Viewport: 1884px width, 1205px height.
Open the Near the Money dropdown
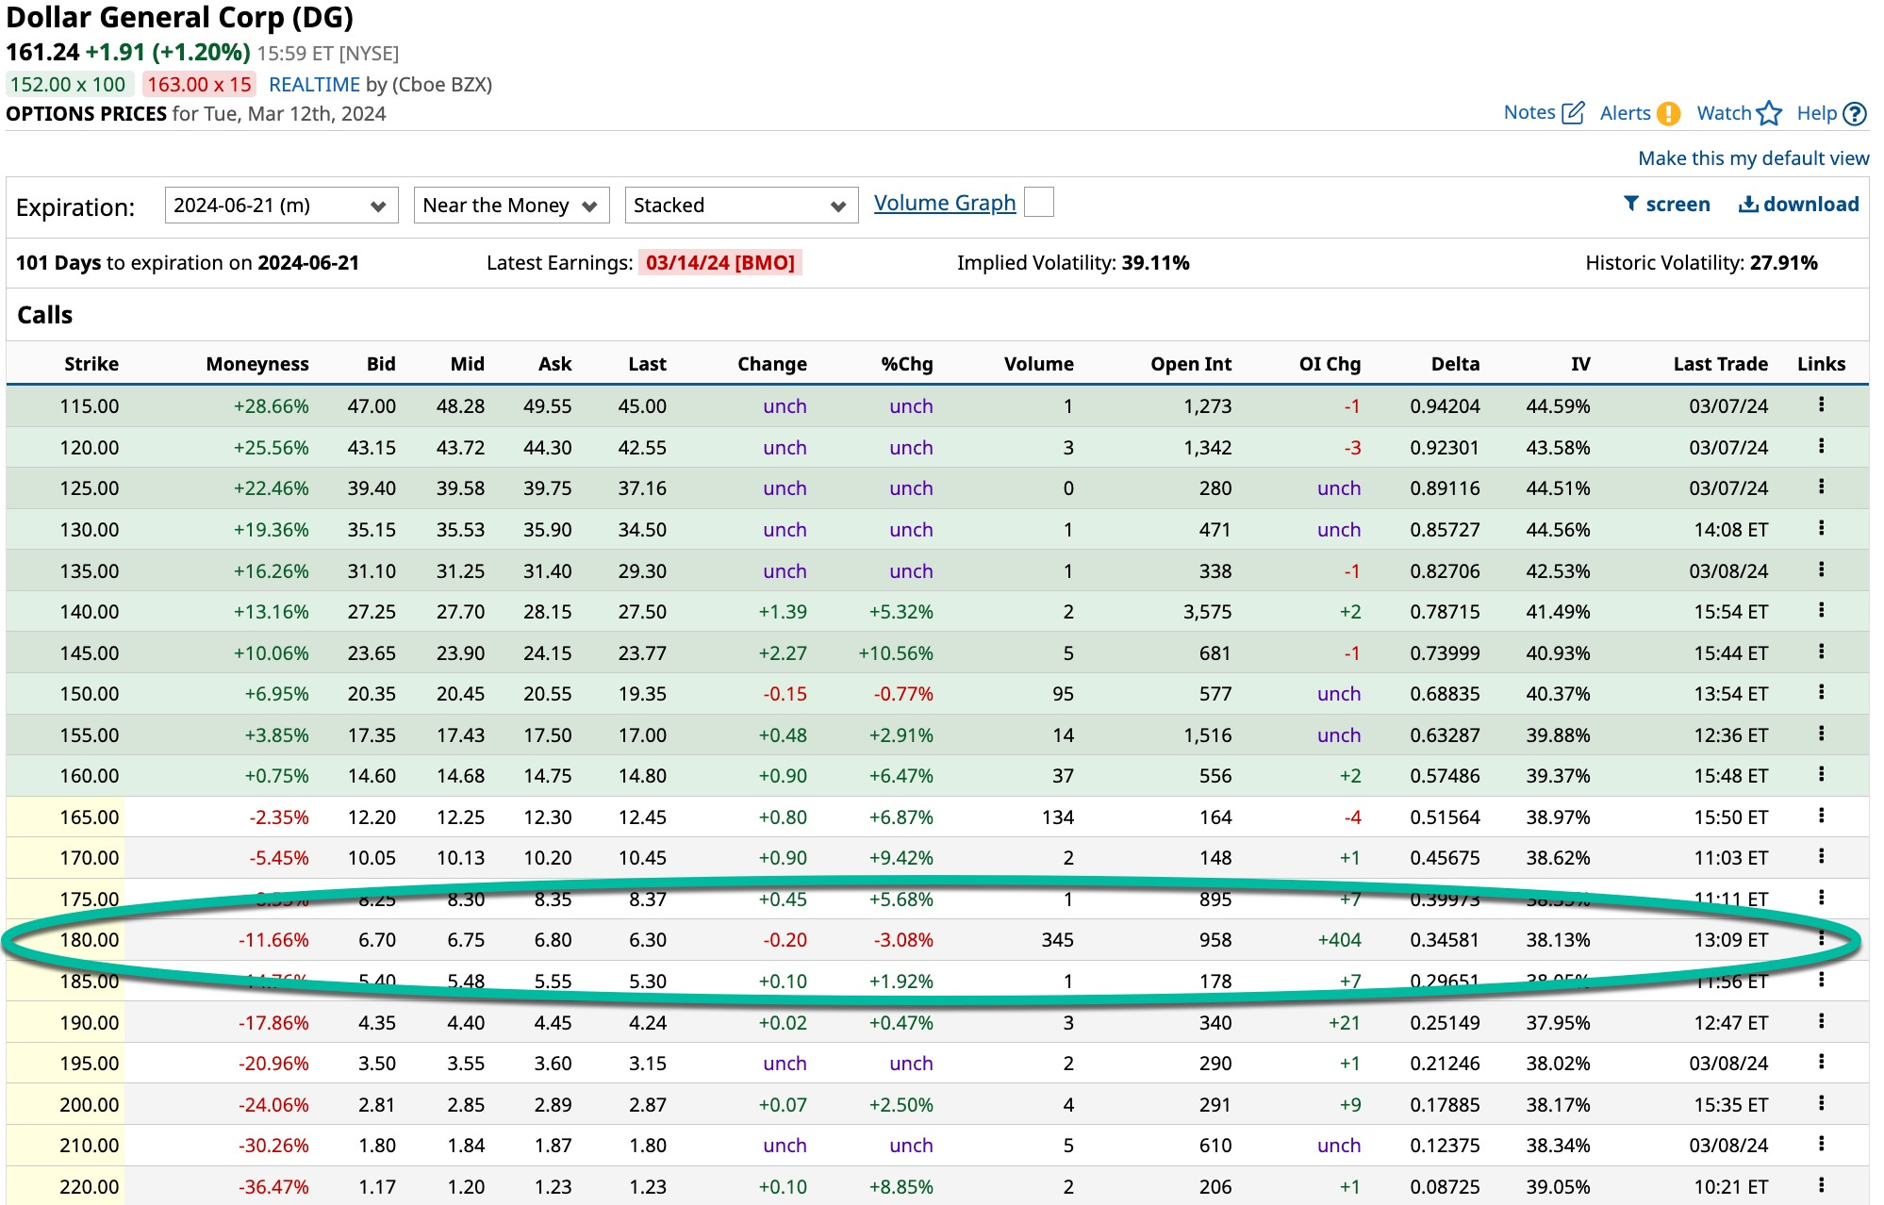(511, 205)
